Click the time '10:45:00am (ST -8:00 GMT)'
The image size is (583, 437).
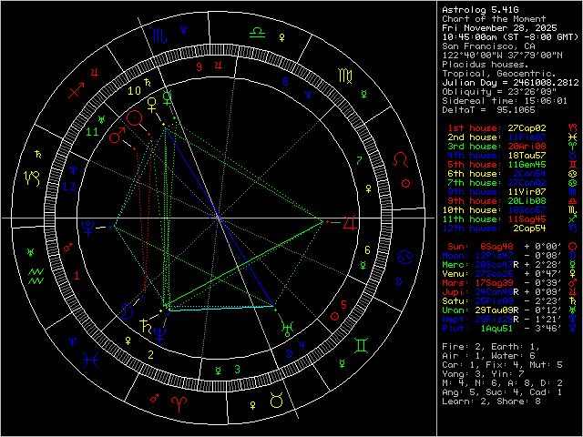point(510,36)
